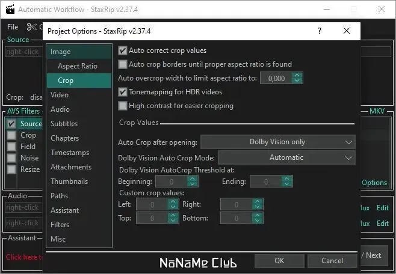Image resolution: width=396 pixels, height=274 pixels.
Task: Open Subtitles options page
Action: [x=79, y=124]
